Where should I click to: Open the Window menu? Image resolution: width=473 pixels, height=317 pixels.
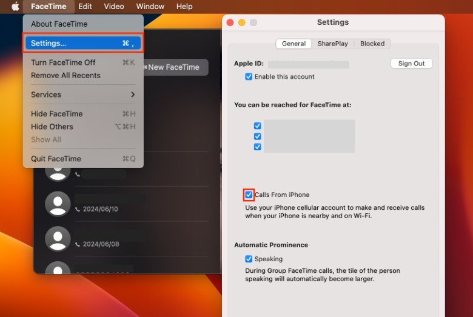point(150,6)
